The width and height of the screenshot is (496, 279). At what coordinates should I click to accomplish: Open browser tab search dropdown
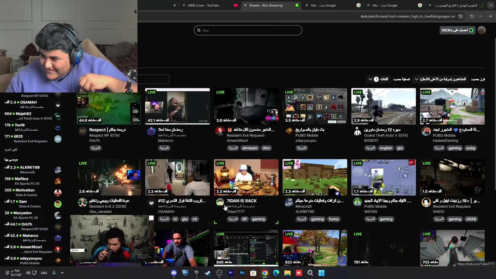coord(490,5)
